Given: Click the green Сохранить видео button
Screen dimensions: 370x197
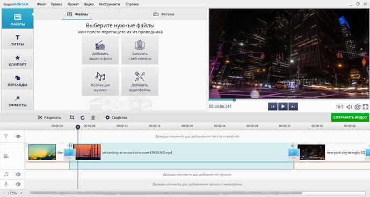Looking at the screenshot, I should (x=350, y=117).
